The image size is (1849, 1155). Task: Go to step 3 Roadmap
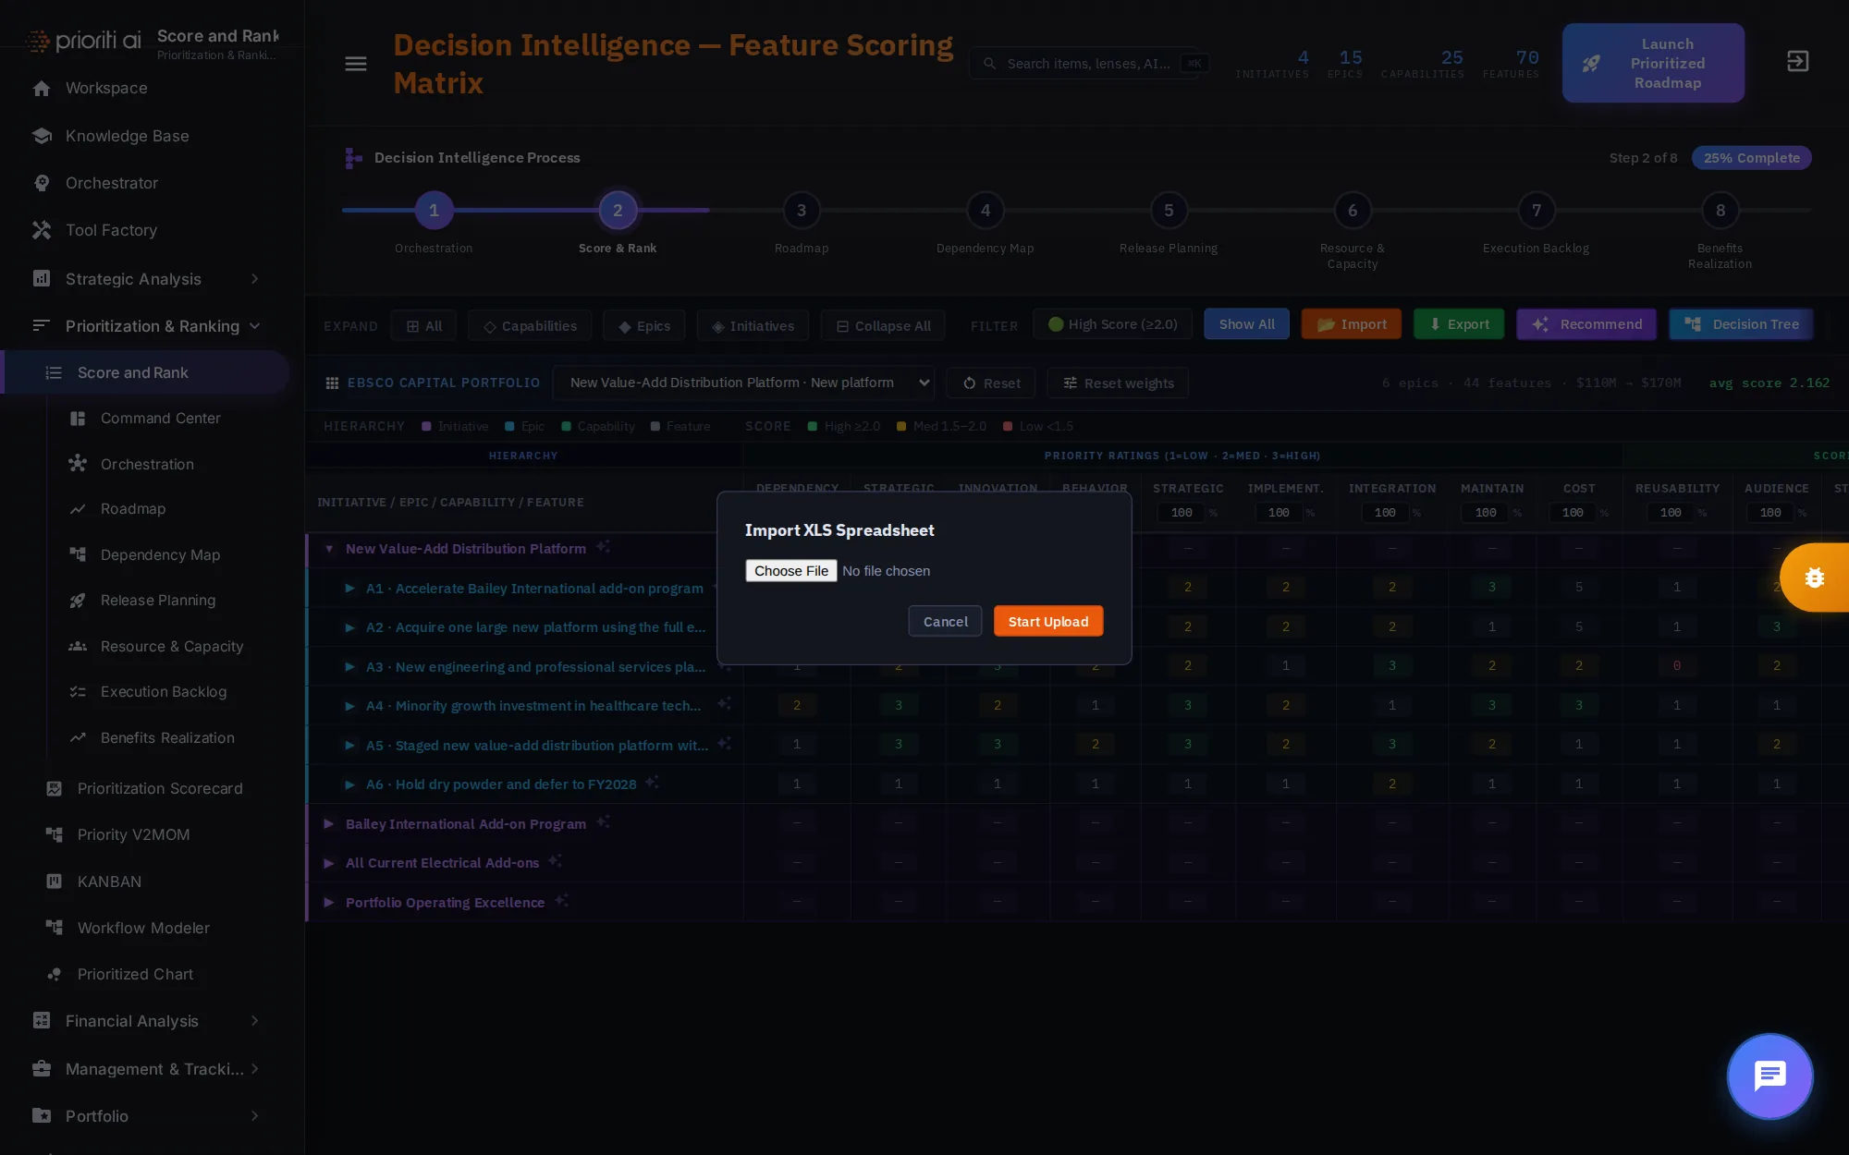pos(802,211)
